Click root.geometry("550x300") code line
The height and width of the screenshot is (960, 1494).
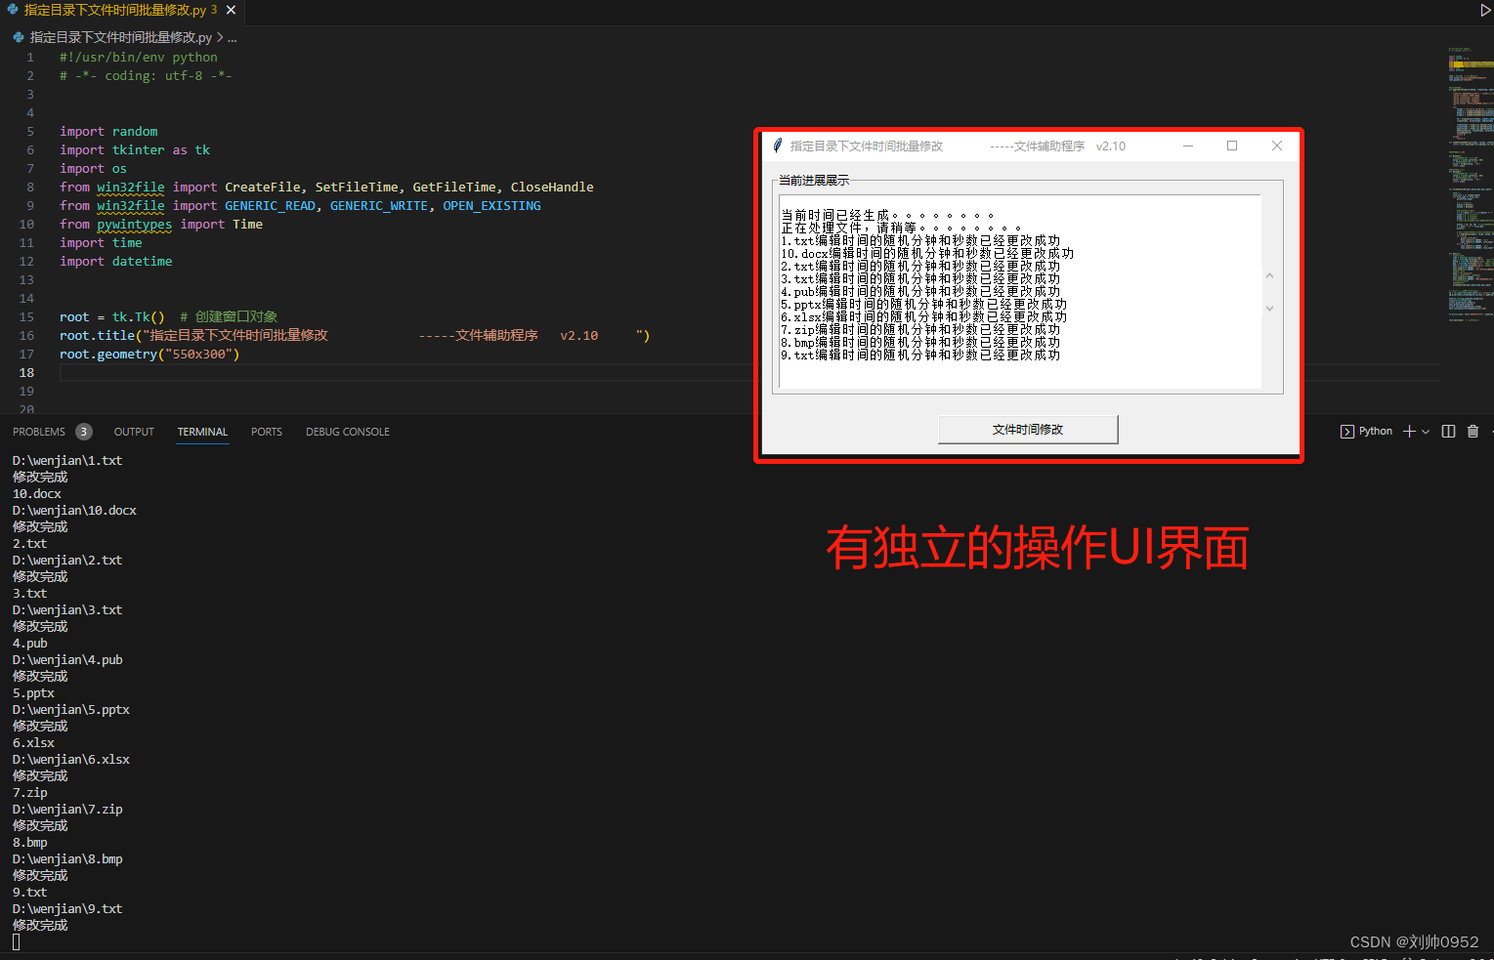149,354
